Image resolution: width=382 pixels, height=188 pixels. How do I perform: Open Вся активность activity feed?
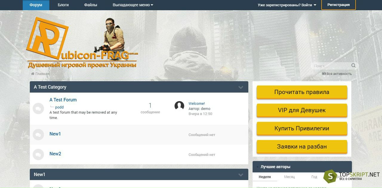pos(337,74)
